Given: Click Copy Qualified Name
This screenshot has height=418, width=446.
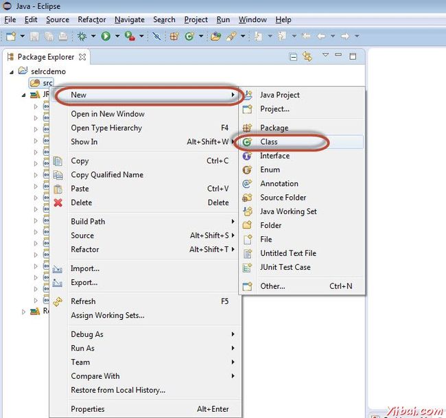Looking at the screenshot, I should click(145, 175).
